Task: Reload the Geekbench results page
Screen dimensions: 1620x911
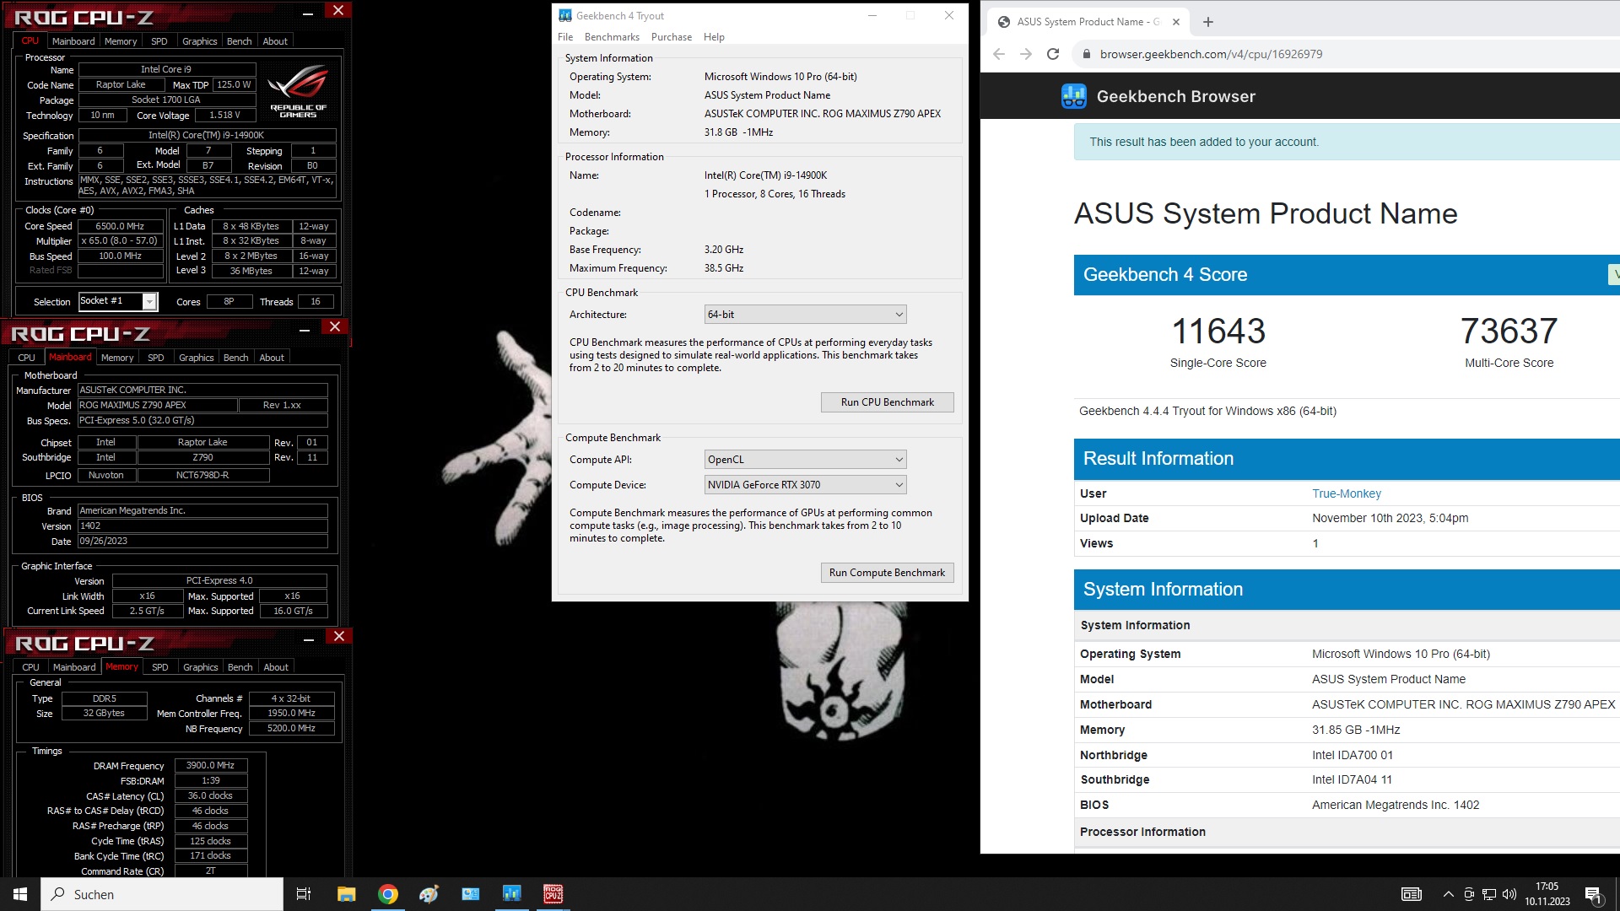Action: pos(1053,54)
